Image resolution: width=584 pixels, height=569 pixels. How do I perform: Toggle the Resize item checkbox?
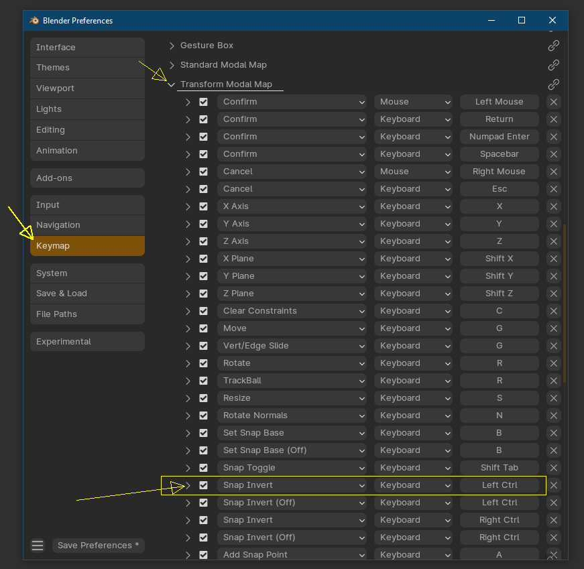(203, 398)
